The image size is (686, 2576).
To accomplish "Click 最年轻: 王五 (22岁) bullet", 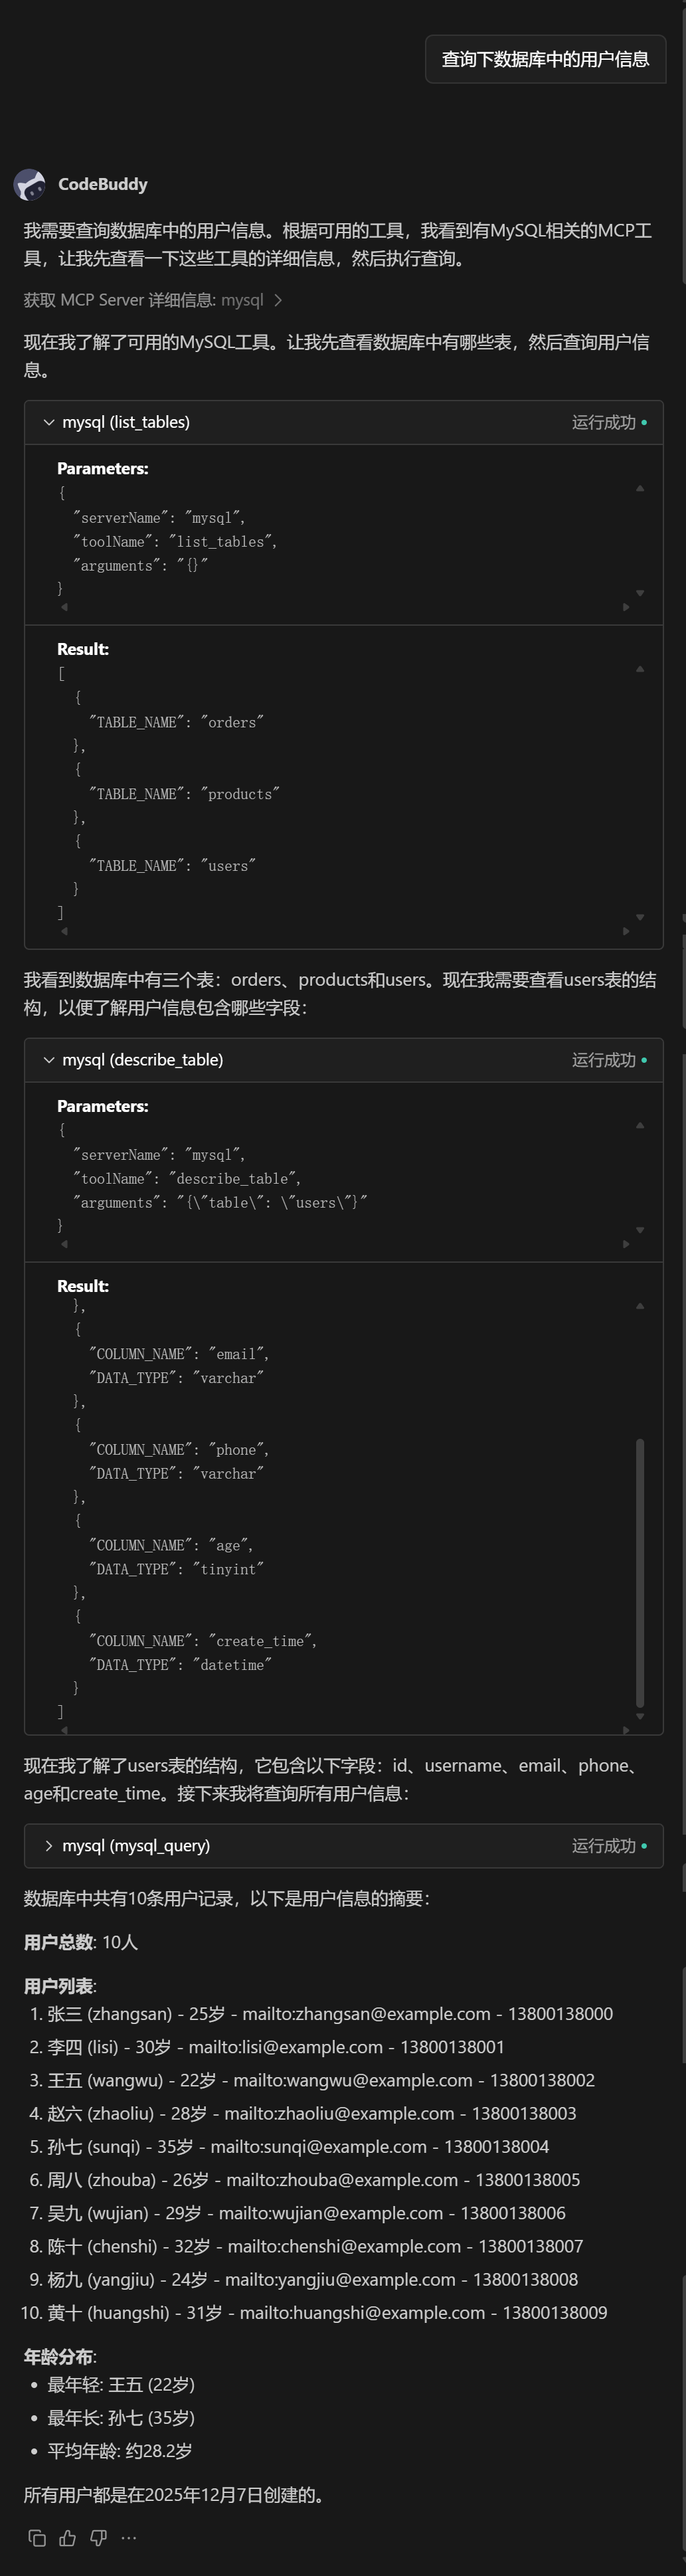I will [x=121, y=2385].
